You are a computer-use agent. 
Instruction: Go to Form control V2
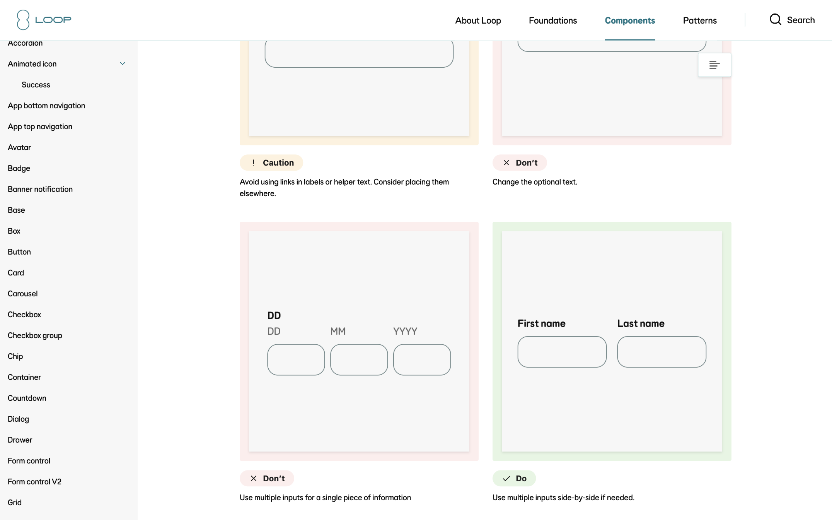click(34, 482)
